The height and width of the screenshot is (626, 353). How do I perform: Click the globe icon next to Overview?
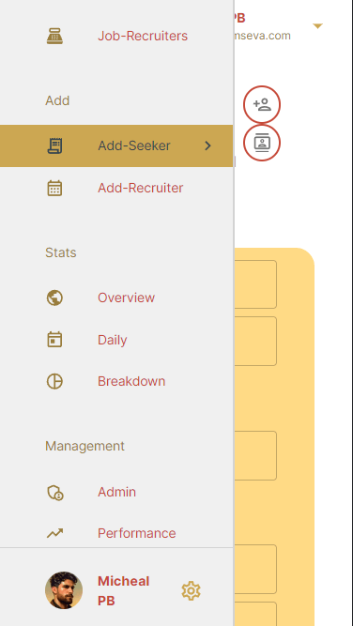pos(54,298)
